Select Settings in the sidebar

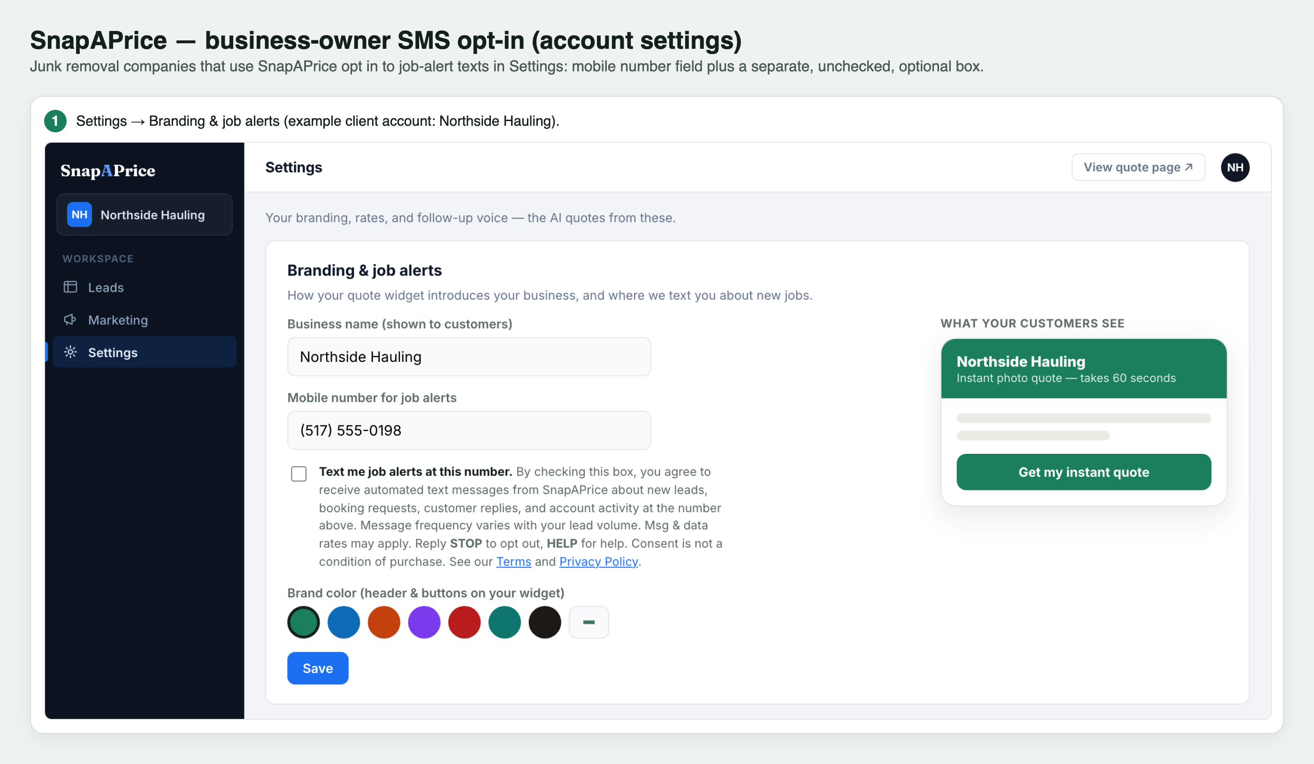coord(145,352)
